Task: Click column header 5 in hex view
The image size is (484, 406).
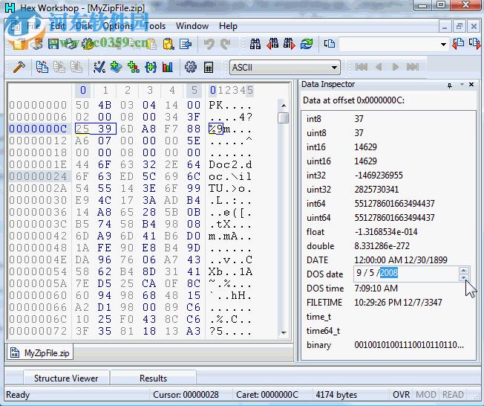Action: [x=194, y=90]
